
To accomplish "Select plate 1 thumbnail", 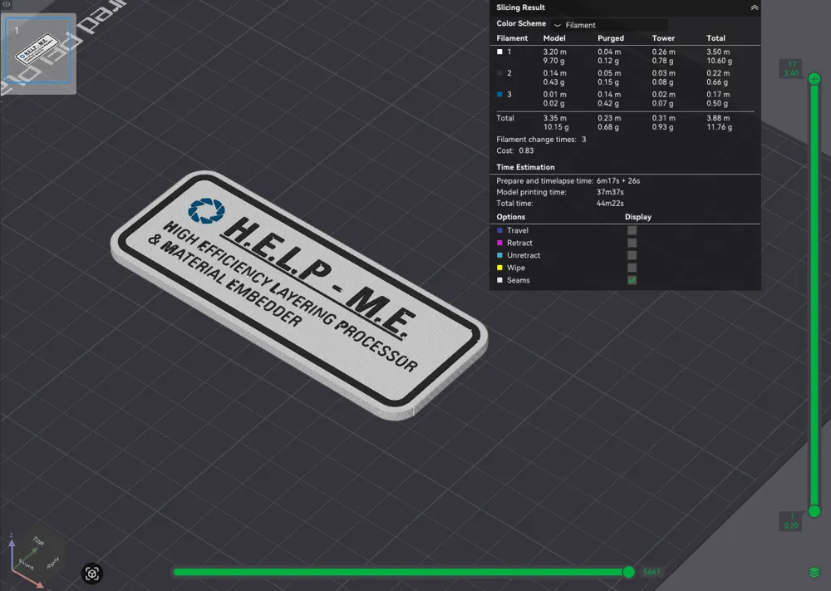I will tap(38, 50).
